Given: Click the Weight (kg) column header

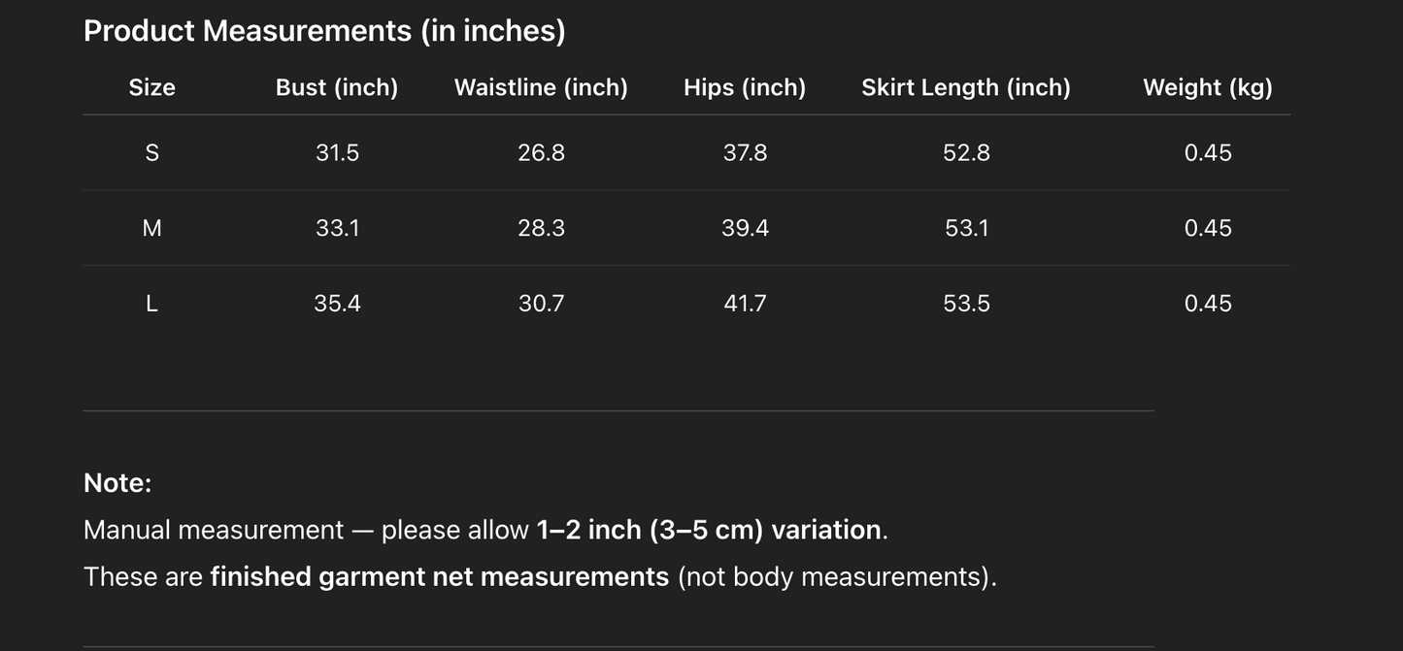Looking at the screenshot, I should 1208,87.
